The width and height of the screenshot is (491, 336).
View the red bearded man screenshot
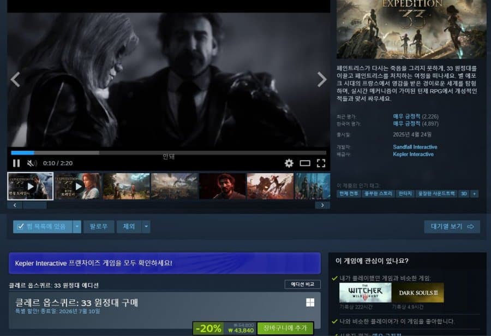(223, 186)
